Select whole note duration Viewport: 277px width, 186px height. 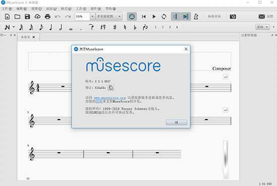pos(71,29)
